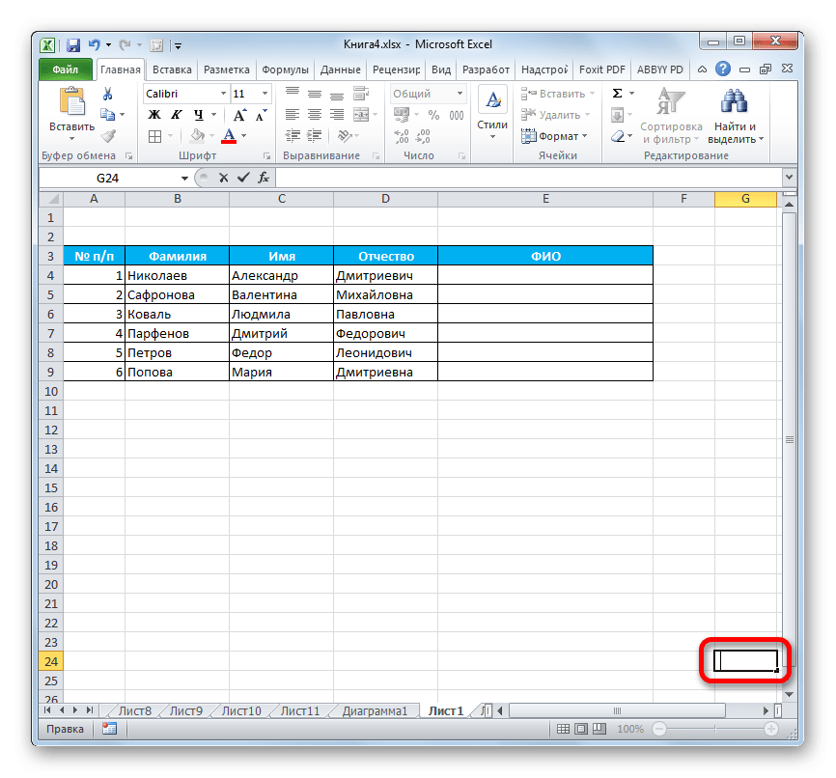Viewport: 836px width, 778px height.
Task: Switch to the Вставка ribbon tab
Action: (172, 69)
